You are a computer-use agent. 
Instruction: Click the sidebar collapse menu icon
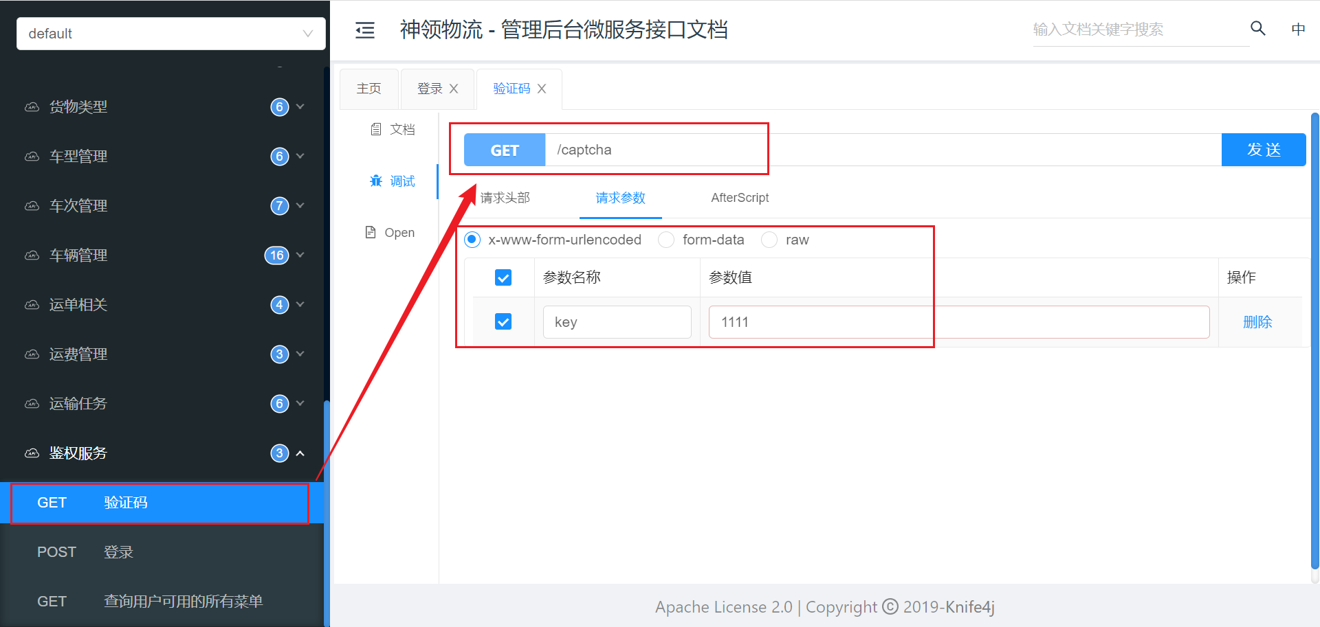coord(364,30)
